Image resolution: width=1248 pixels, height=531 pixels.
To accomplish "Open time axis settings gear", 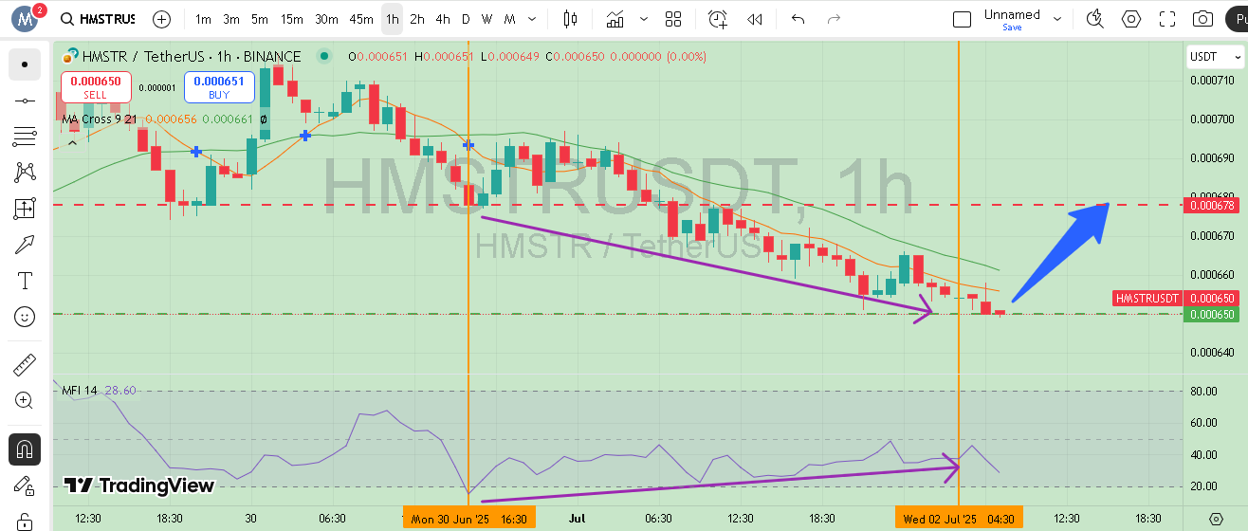I will [1216, 518].
